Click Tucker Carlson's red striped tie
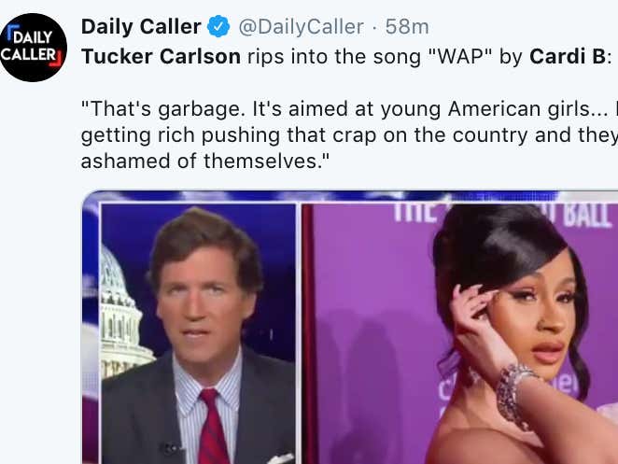The width and height of the screenshot is (618, 464). tap(212, 427)
